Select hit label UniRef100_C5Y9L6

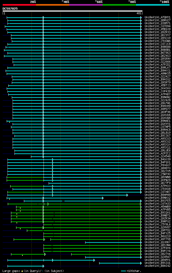[157, 225]
